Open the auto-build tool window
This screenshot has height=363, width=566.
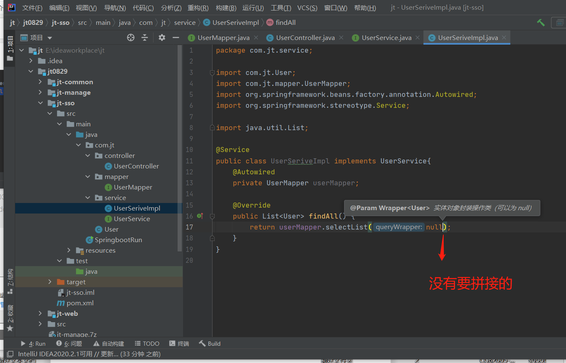click(108, 344)
